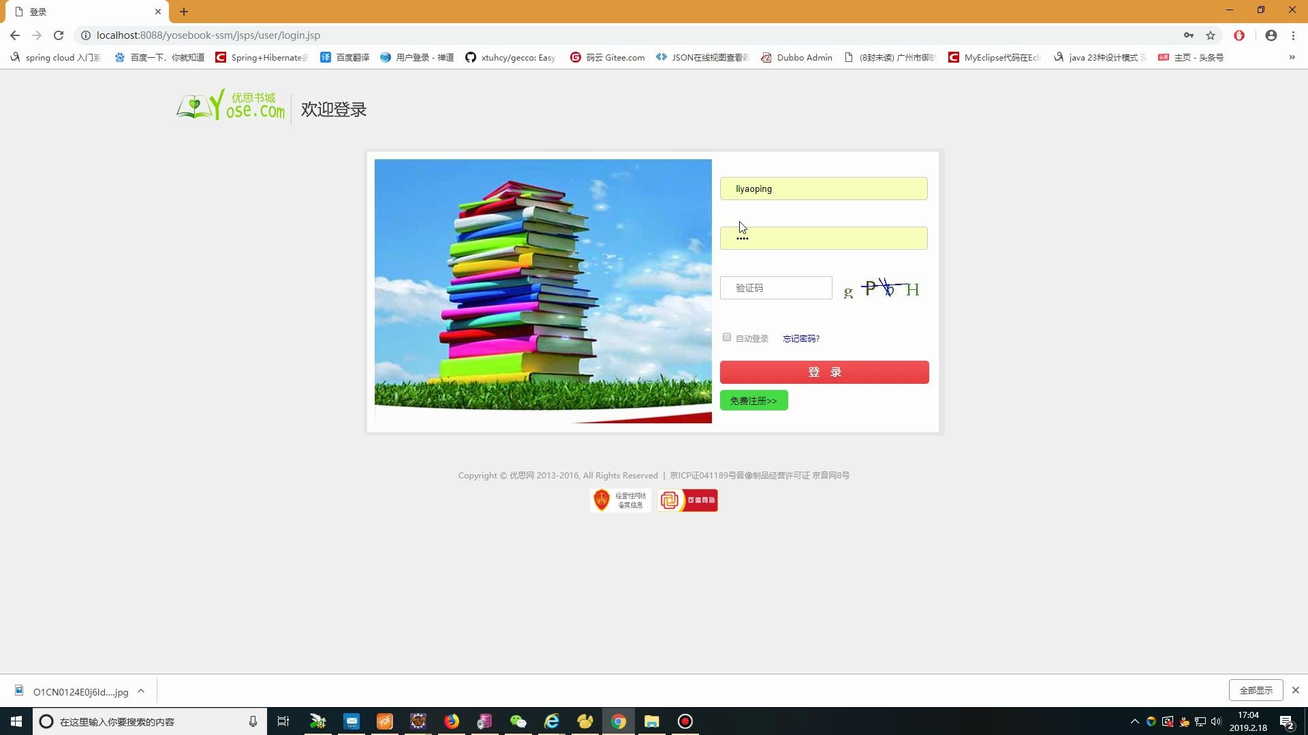The width and height of the screenshot is (1308, 735).
Task: Open the mail app in taskbar
Action: coord(352,721)
